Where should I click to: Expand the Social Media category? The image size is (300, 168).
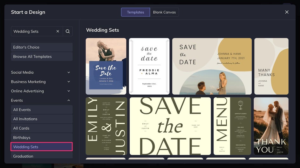[41, 72]
